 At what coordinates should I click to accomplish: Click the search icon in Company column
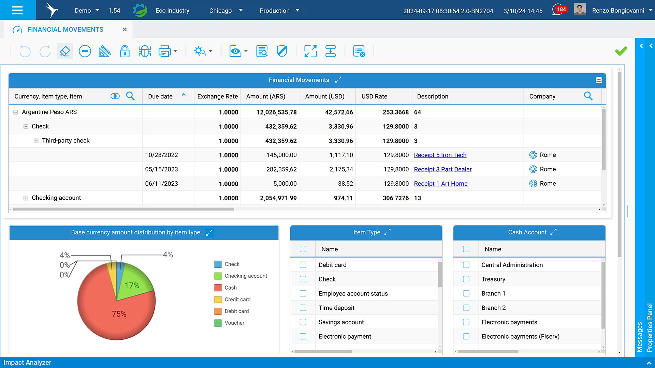(x=588, y=96)
